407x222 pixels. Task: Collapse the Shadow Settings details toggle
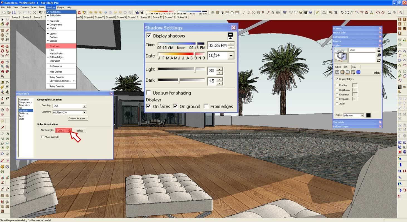pos(230,36)
